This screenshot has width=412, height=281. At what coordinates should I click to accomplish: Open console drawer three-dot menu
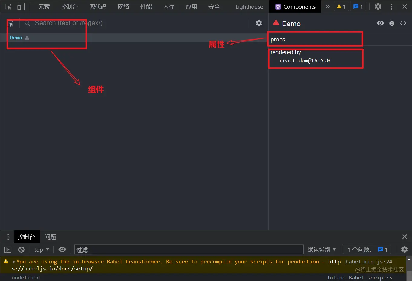click(8, 237)
